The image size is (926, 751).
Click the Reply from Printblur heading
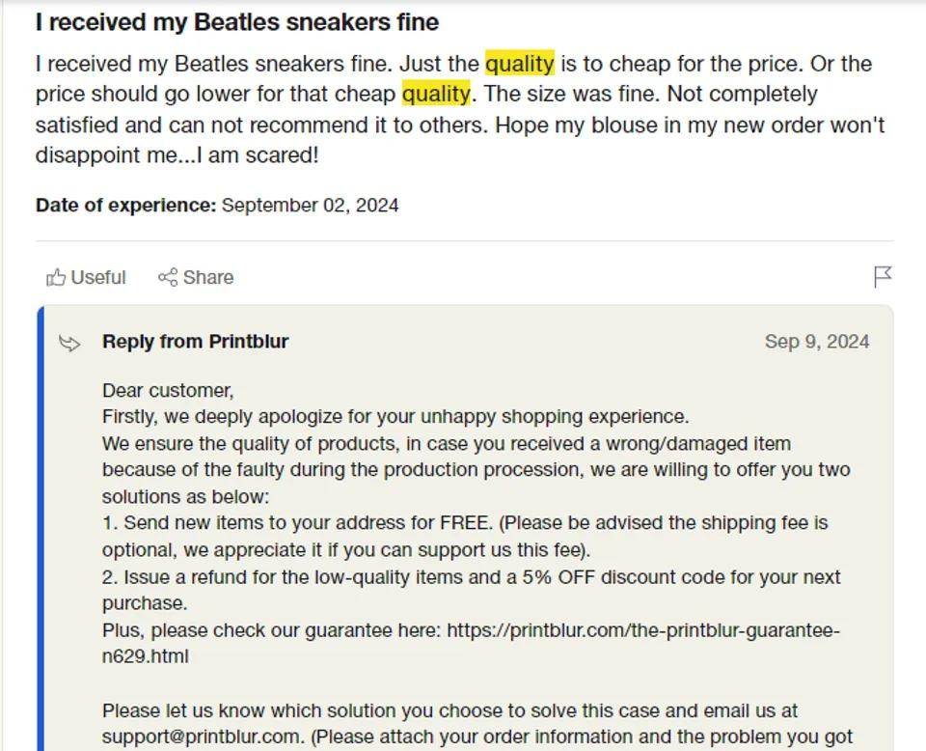pos(195,342)
